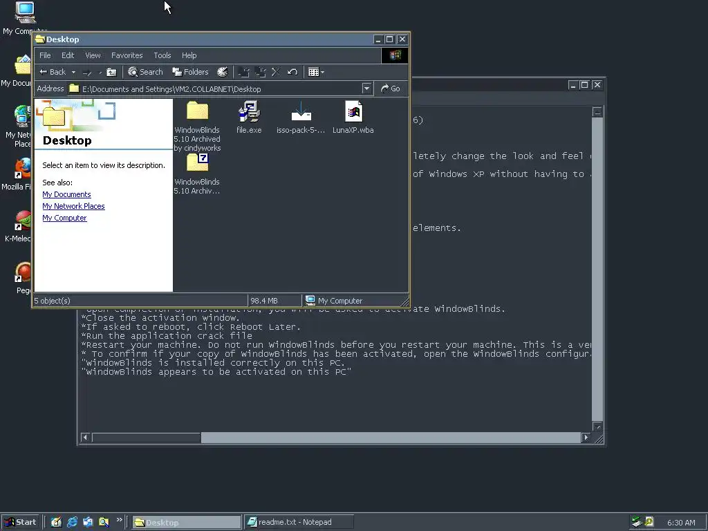708x531 pixels.
Task: Click the Delete toolbar icon
Action: point(276,72)
